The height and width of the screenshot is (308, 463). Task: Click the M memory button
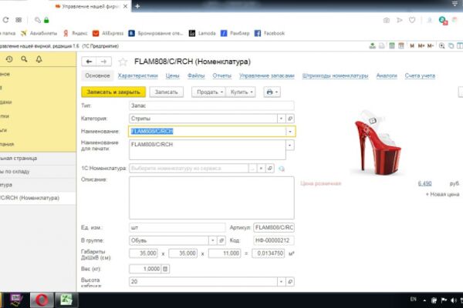click(412, 45)
